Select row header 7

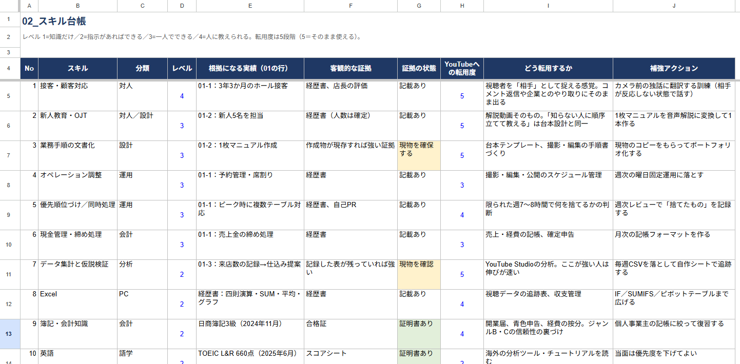(x=9, y=155)
